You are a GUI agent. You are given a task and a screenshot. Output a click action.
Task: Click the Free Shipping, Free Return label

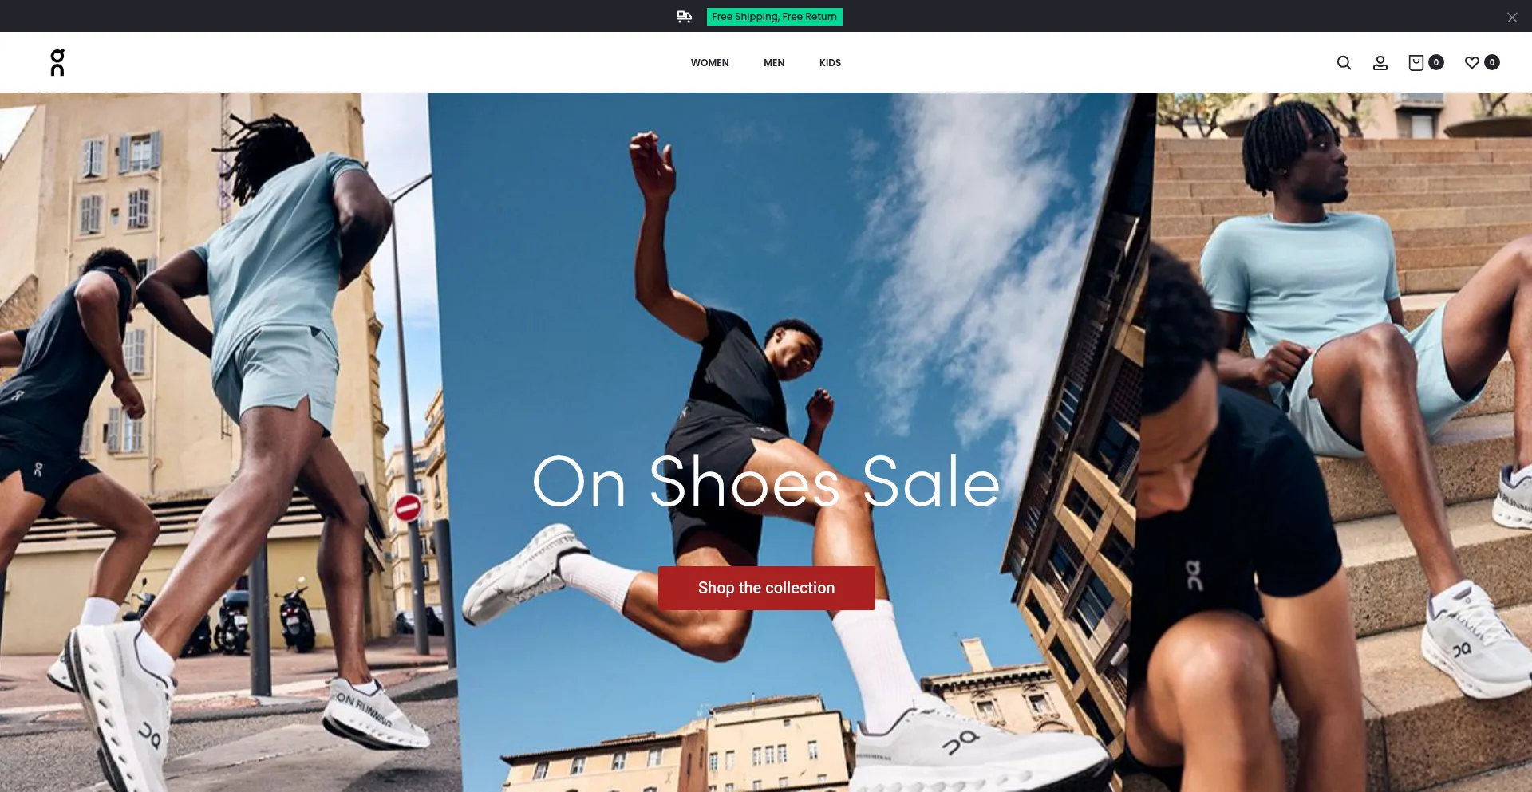pos(774,16)
